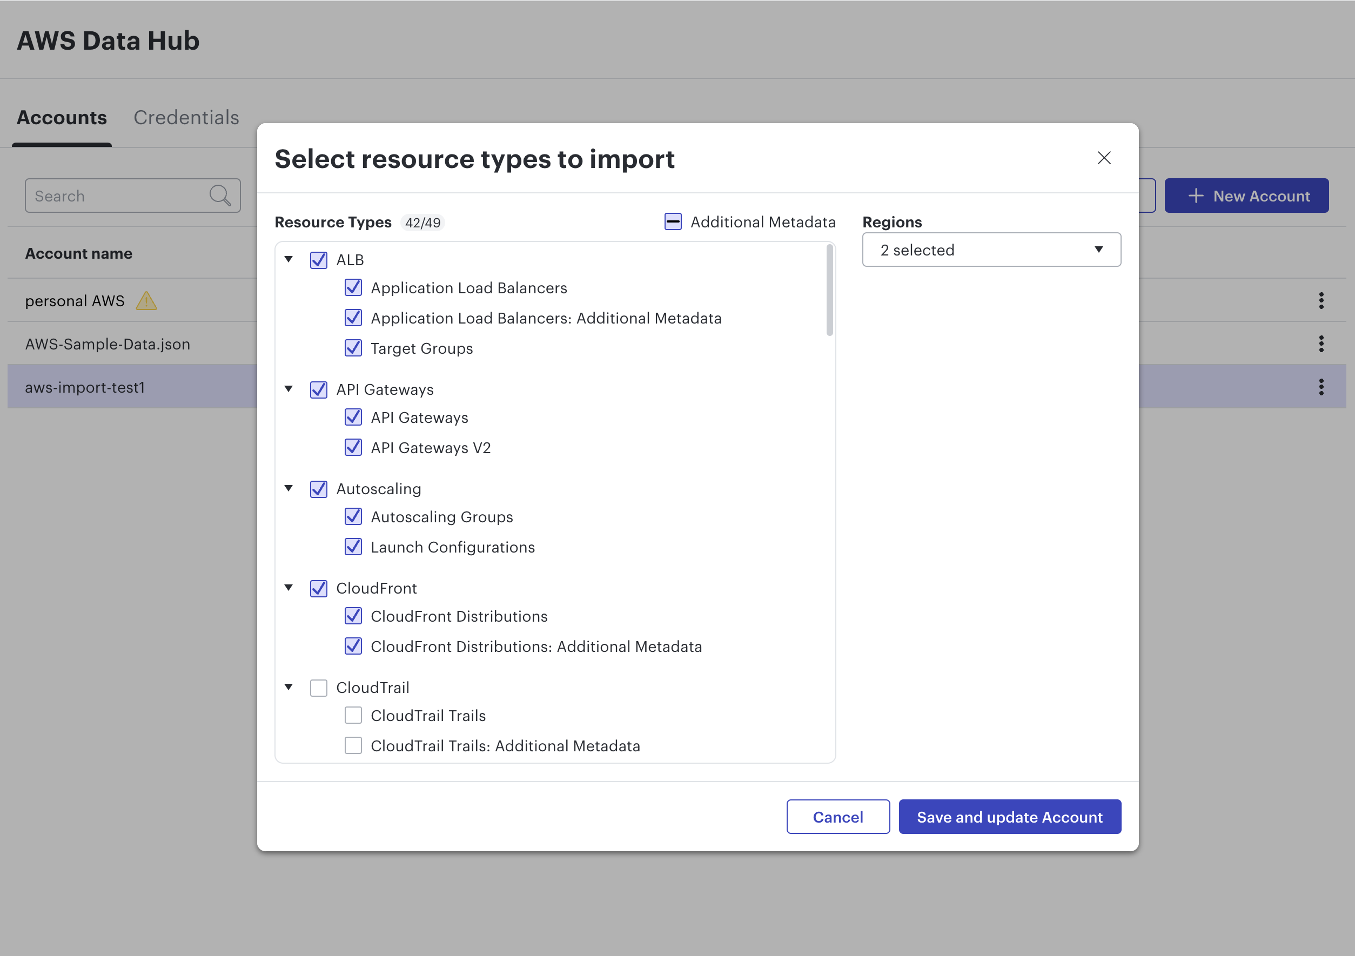Click the Cancel button

click(838, 817)
